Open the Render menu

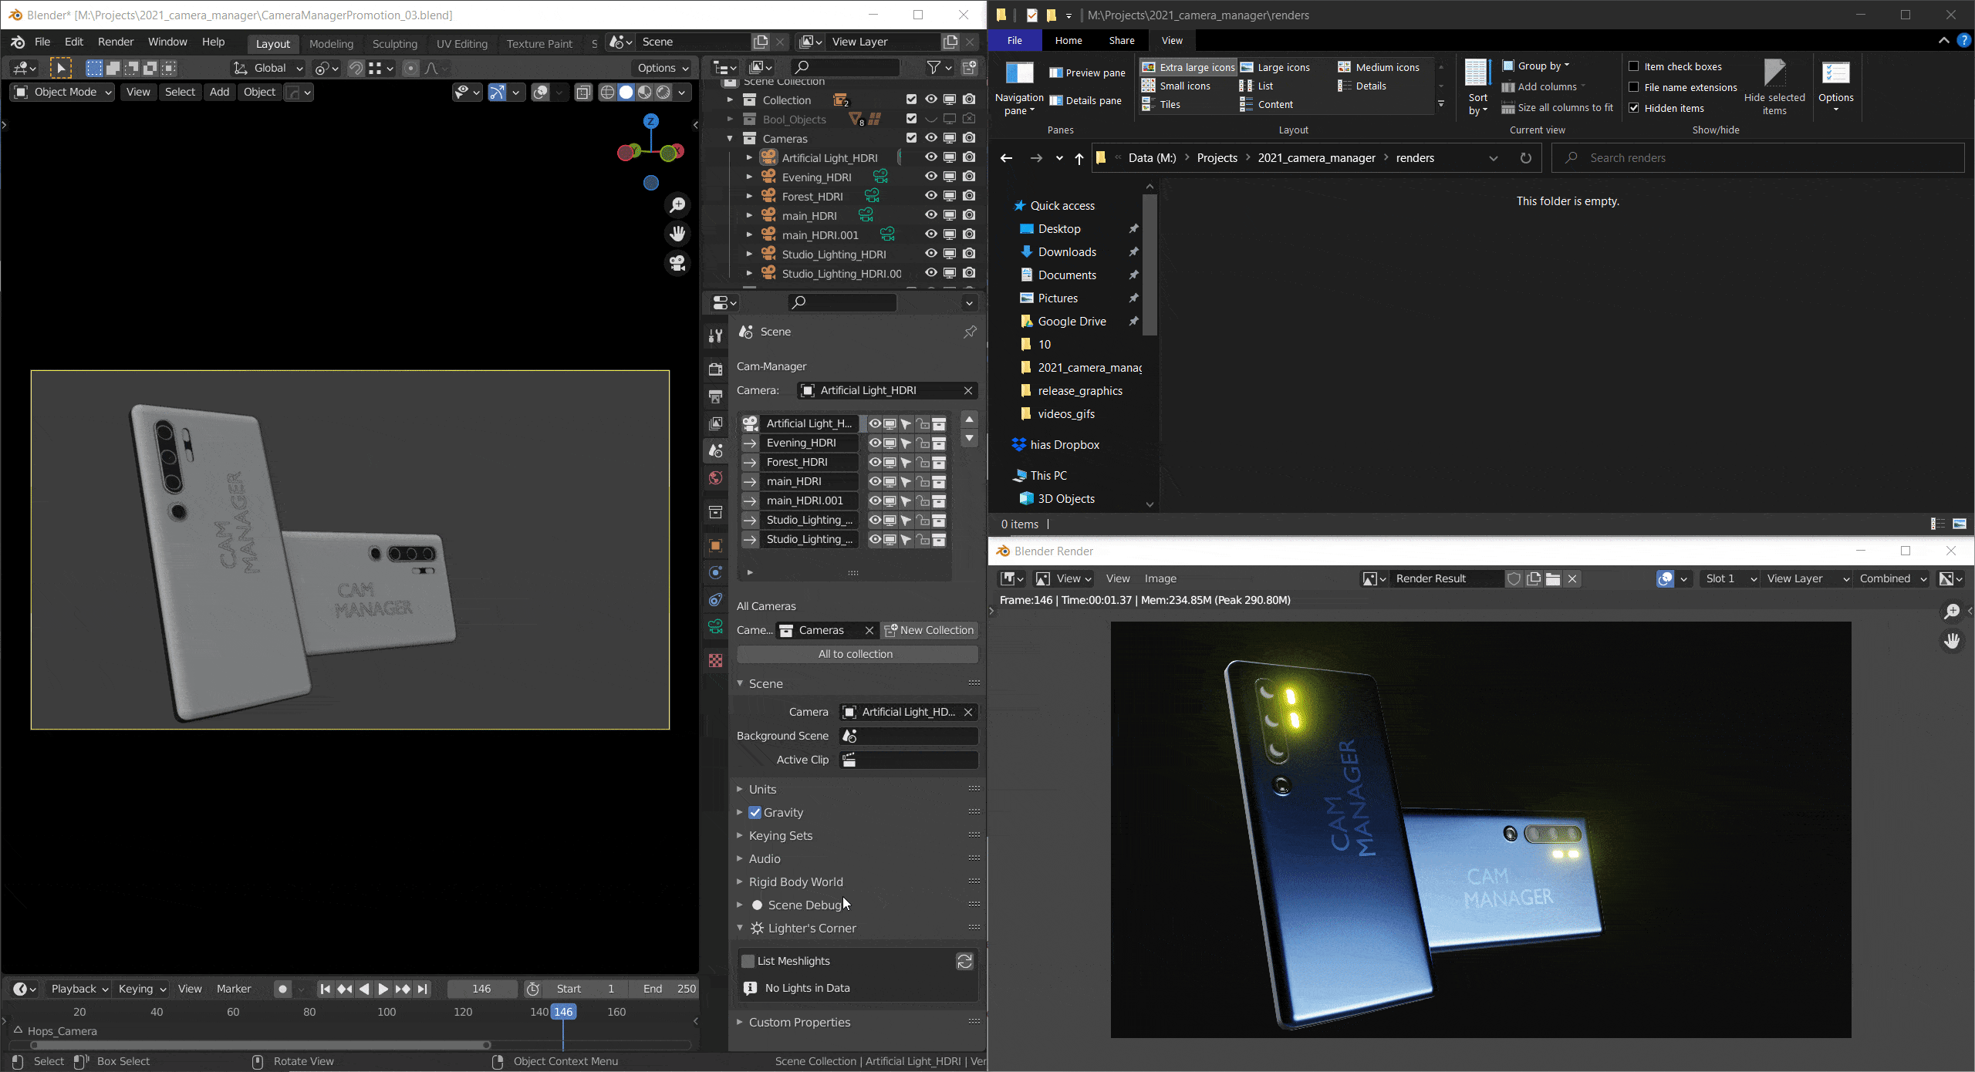click(x=116, y=42)
